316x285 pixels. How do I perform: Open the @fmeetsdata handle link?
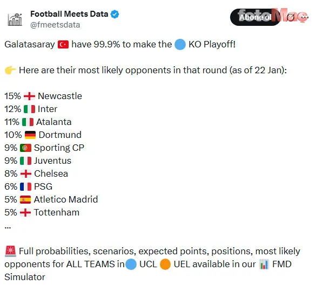(55, 25)
